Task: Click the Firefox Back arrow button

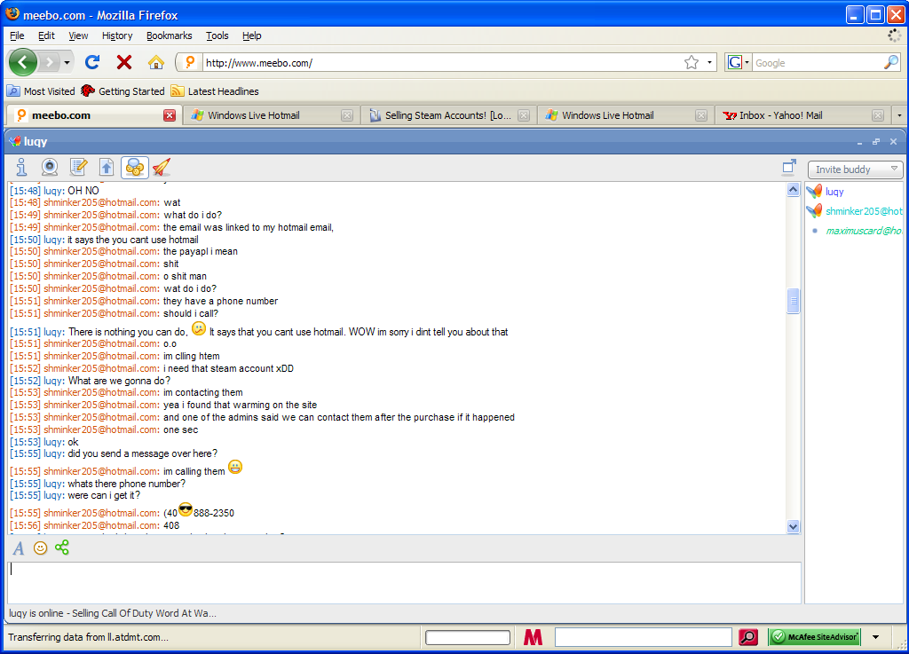Action: pyautogui.click(x=22, y=62)
